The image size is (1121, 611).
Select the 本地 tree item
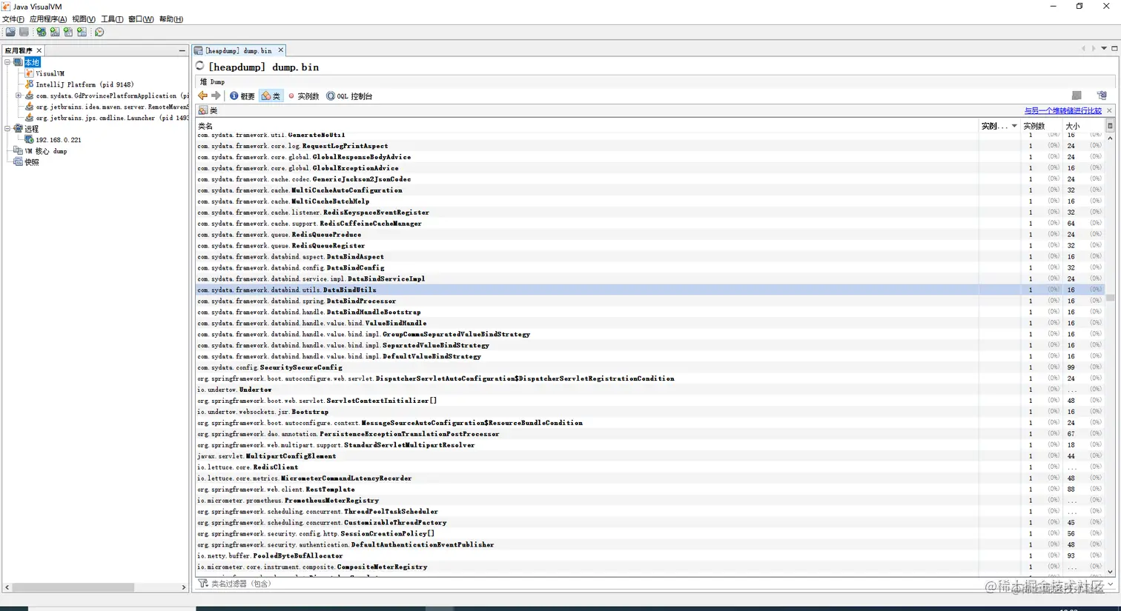click(32, 62)
